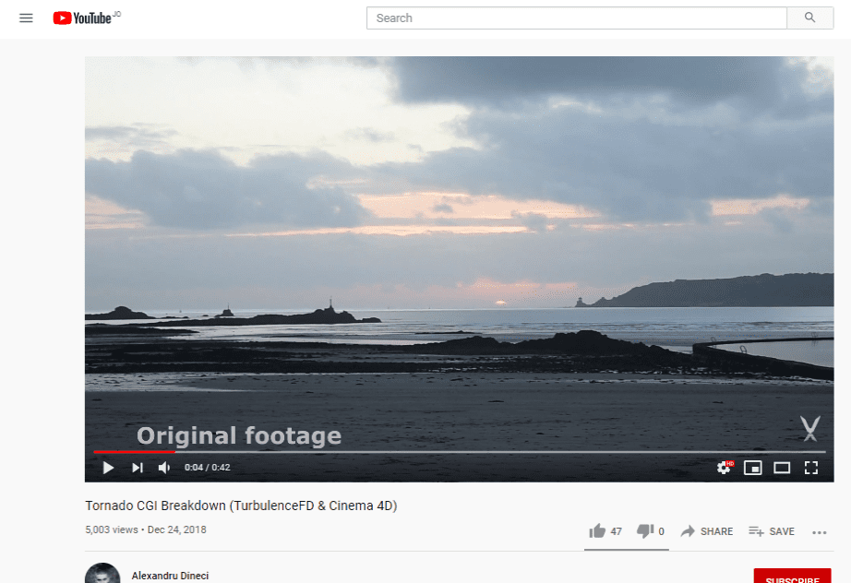The height and width of the screenshot is (583, 851).
Task: Mute the video volume
Action: 164,468
